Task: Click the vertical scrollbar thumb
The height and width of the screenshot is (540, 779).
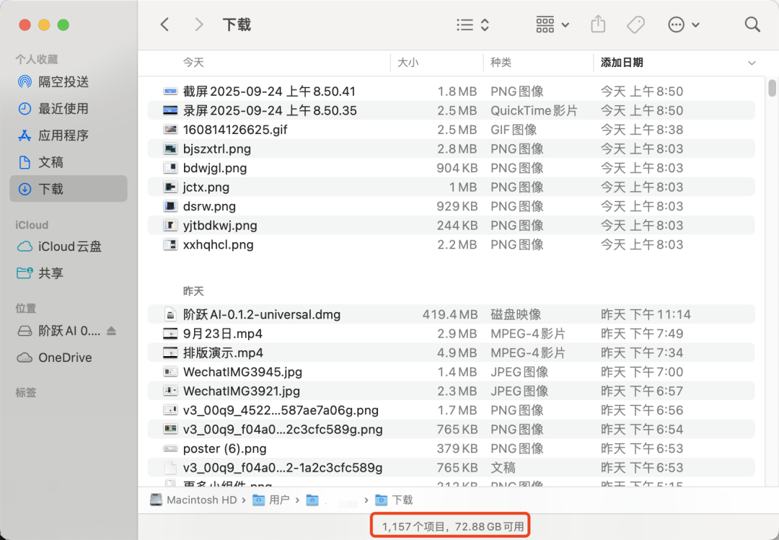Action: tap(772, 88)
